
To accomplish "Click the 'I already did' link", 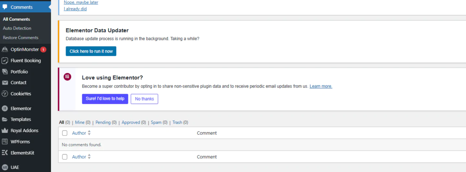I will pyautogui.click(x=75, y=9).
